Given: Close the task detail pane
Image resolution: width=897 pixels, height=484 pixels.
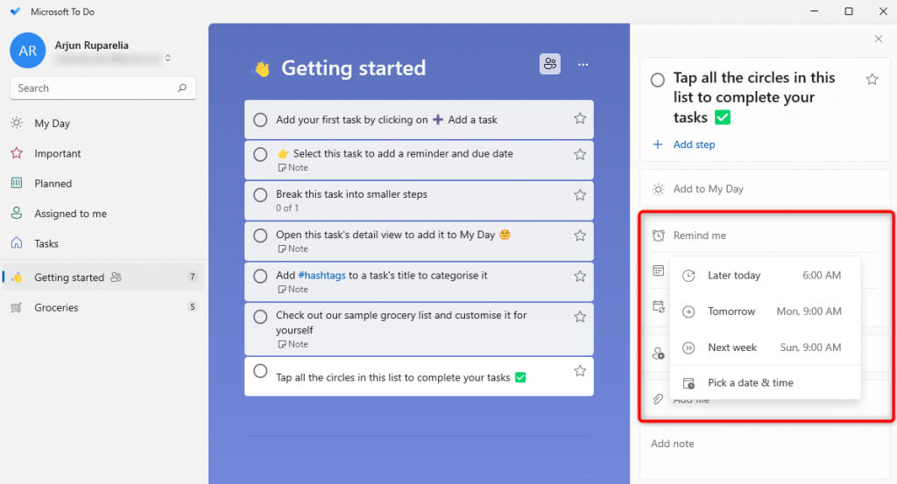Looking at the screenshot, I should point(878,39).
